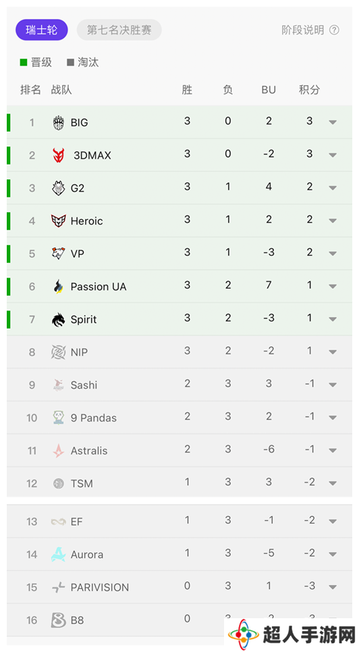Click the 积分 column header
Viewport: 359px width, 652px height.
[310, 89]
